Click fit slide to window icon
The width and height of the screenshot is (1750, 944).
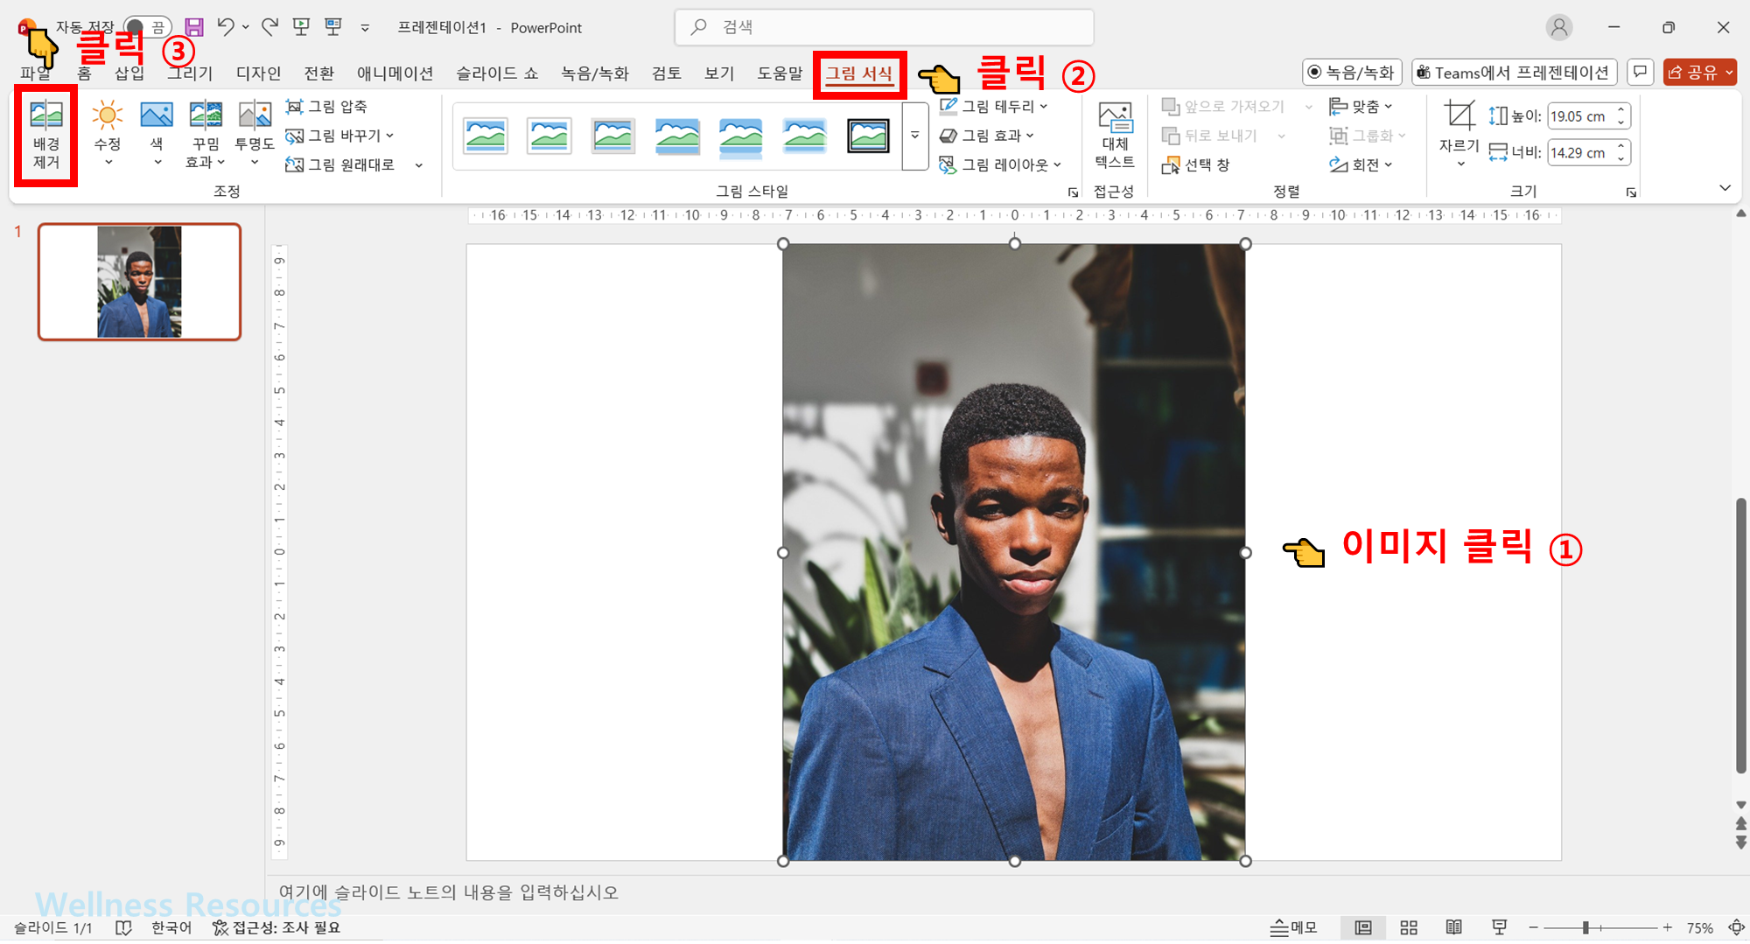(x=1736, y=928)
